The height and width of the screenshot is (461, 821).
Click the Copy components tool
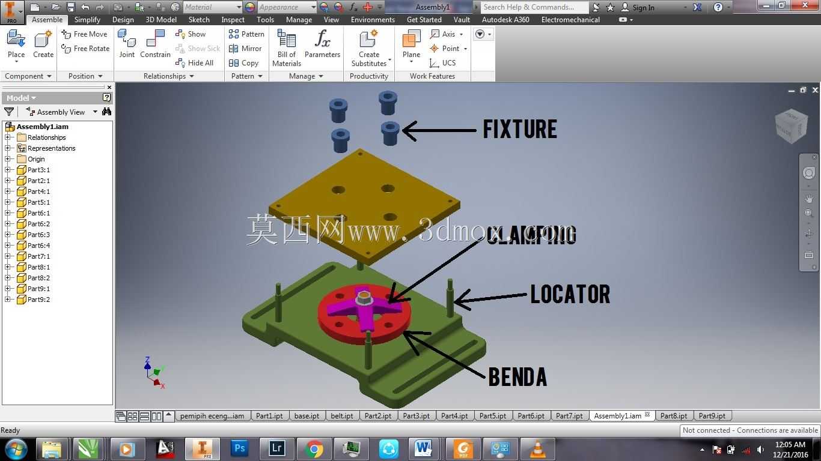point(243,63)
